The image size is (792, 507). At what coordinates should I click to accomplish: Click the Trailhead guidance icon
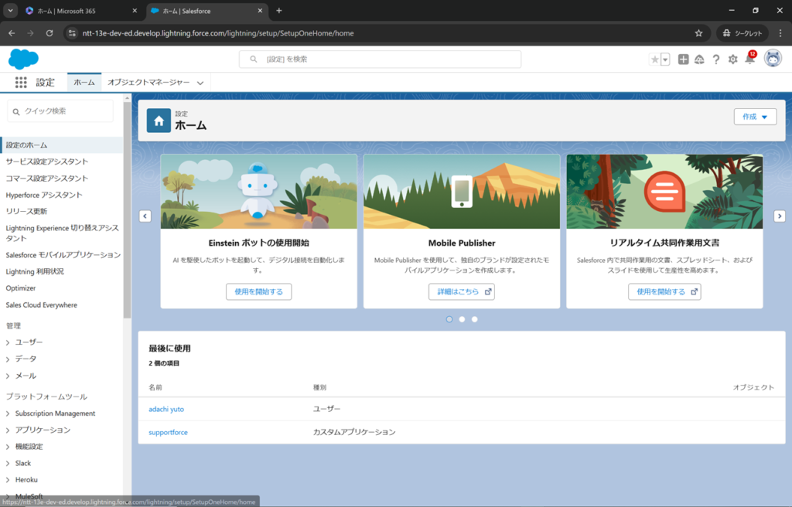pos(699,60)
